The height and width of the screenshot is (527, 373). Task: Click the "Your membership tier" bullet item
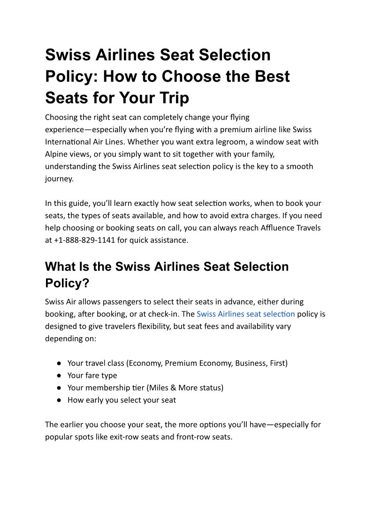[x=145, y=388]
